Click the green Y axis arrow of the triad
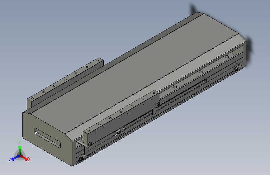This screenshot has height=175, width=270. (x=20, y=150)
